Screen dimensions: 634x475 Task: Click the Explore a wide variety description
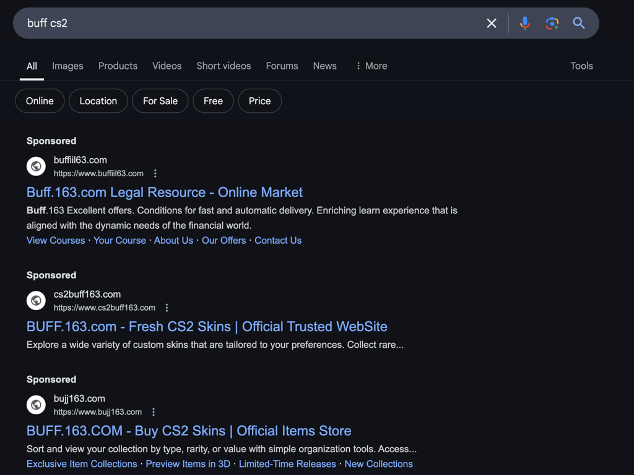click(215, 345)
